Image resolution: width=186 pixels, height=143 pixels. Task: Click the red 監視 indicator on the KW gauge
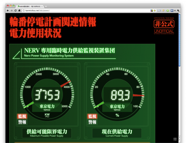22,116
